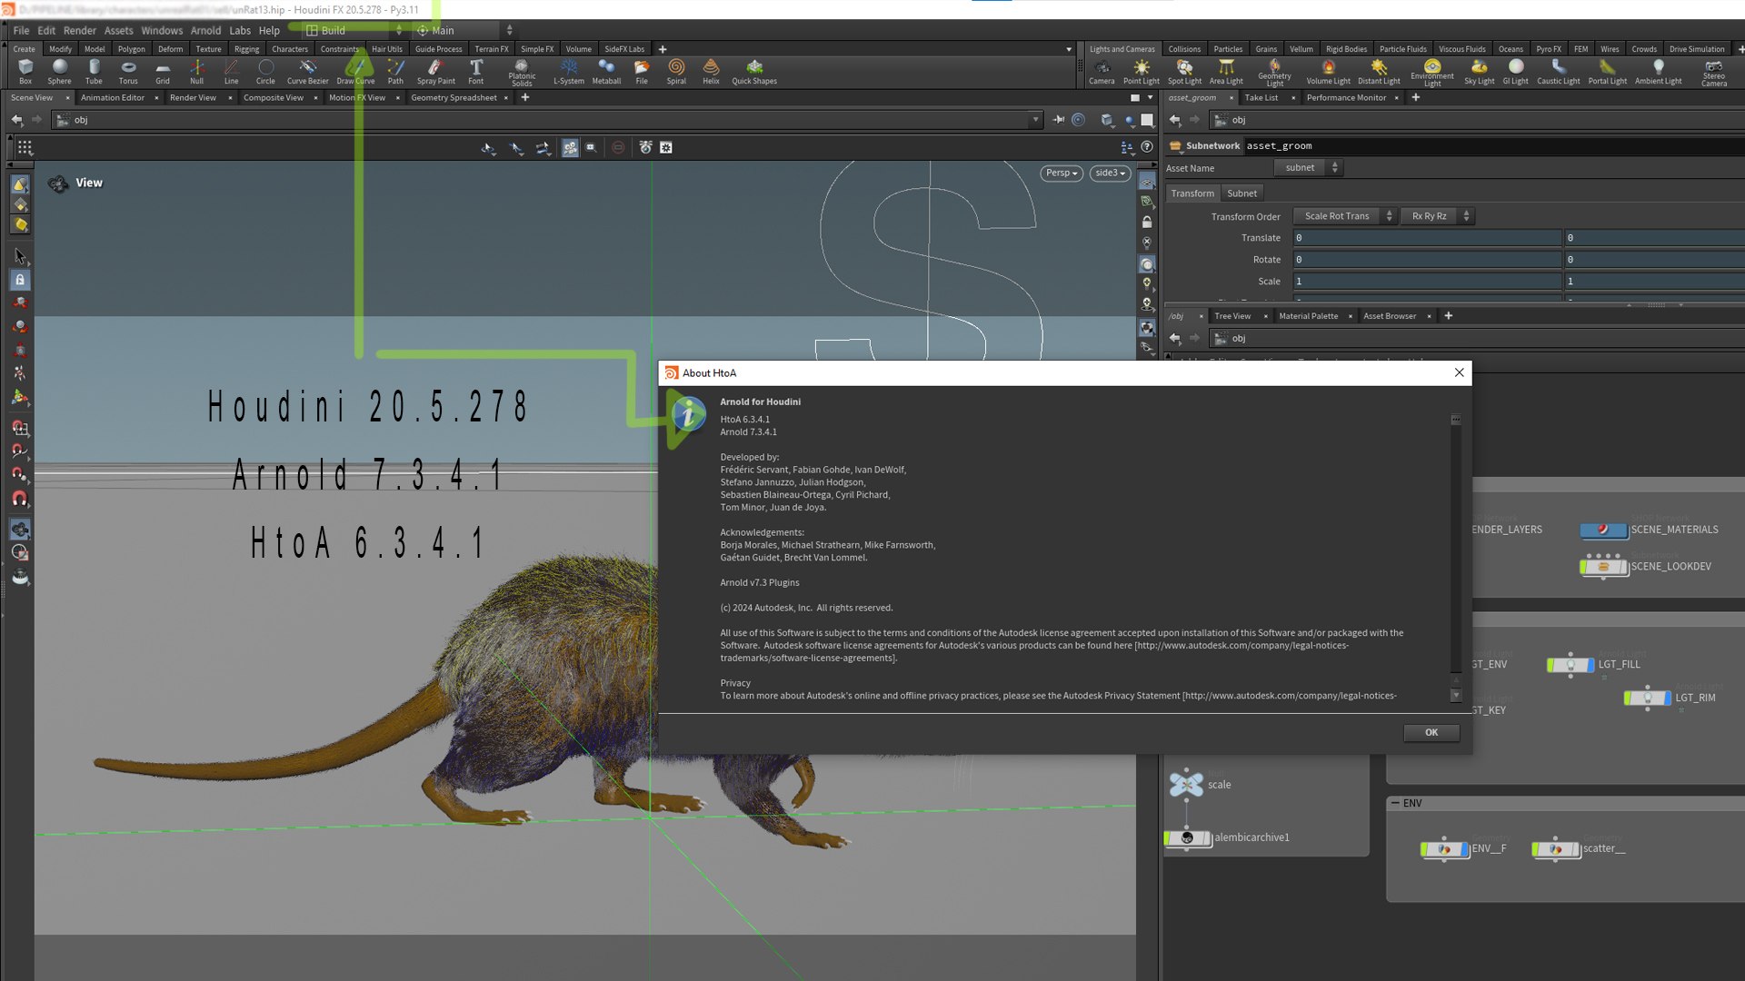Viewport: 1745px width, 981px height.
Task: Select the Spray Paint tool
Action: (436, 72)
